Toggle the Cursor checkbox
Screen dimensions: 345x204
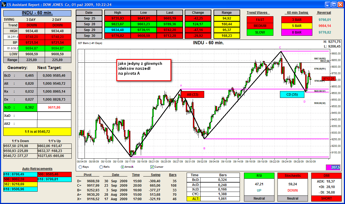click(152, 167)
